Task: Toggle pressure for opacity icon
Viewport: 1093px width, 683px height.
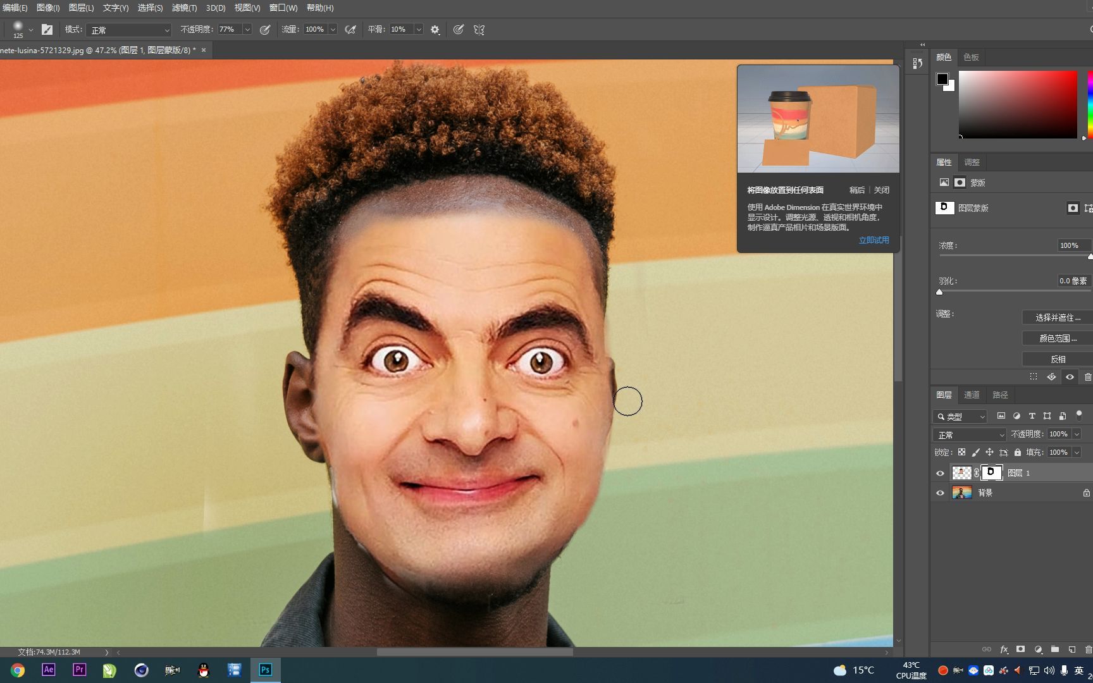Action: tap(265, 29)
